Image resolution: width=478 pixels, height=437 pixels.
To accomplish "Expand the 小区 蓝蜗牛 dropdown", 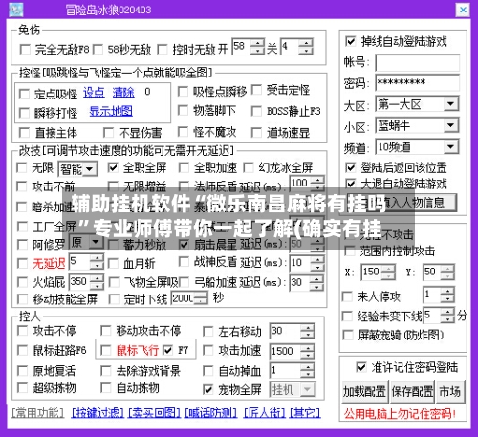I will click(x=450, y=125).
